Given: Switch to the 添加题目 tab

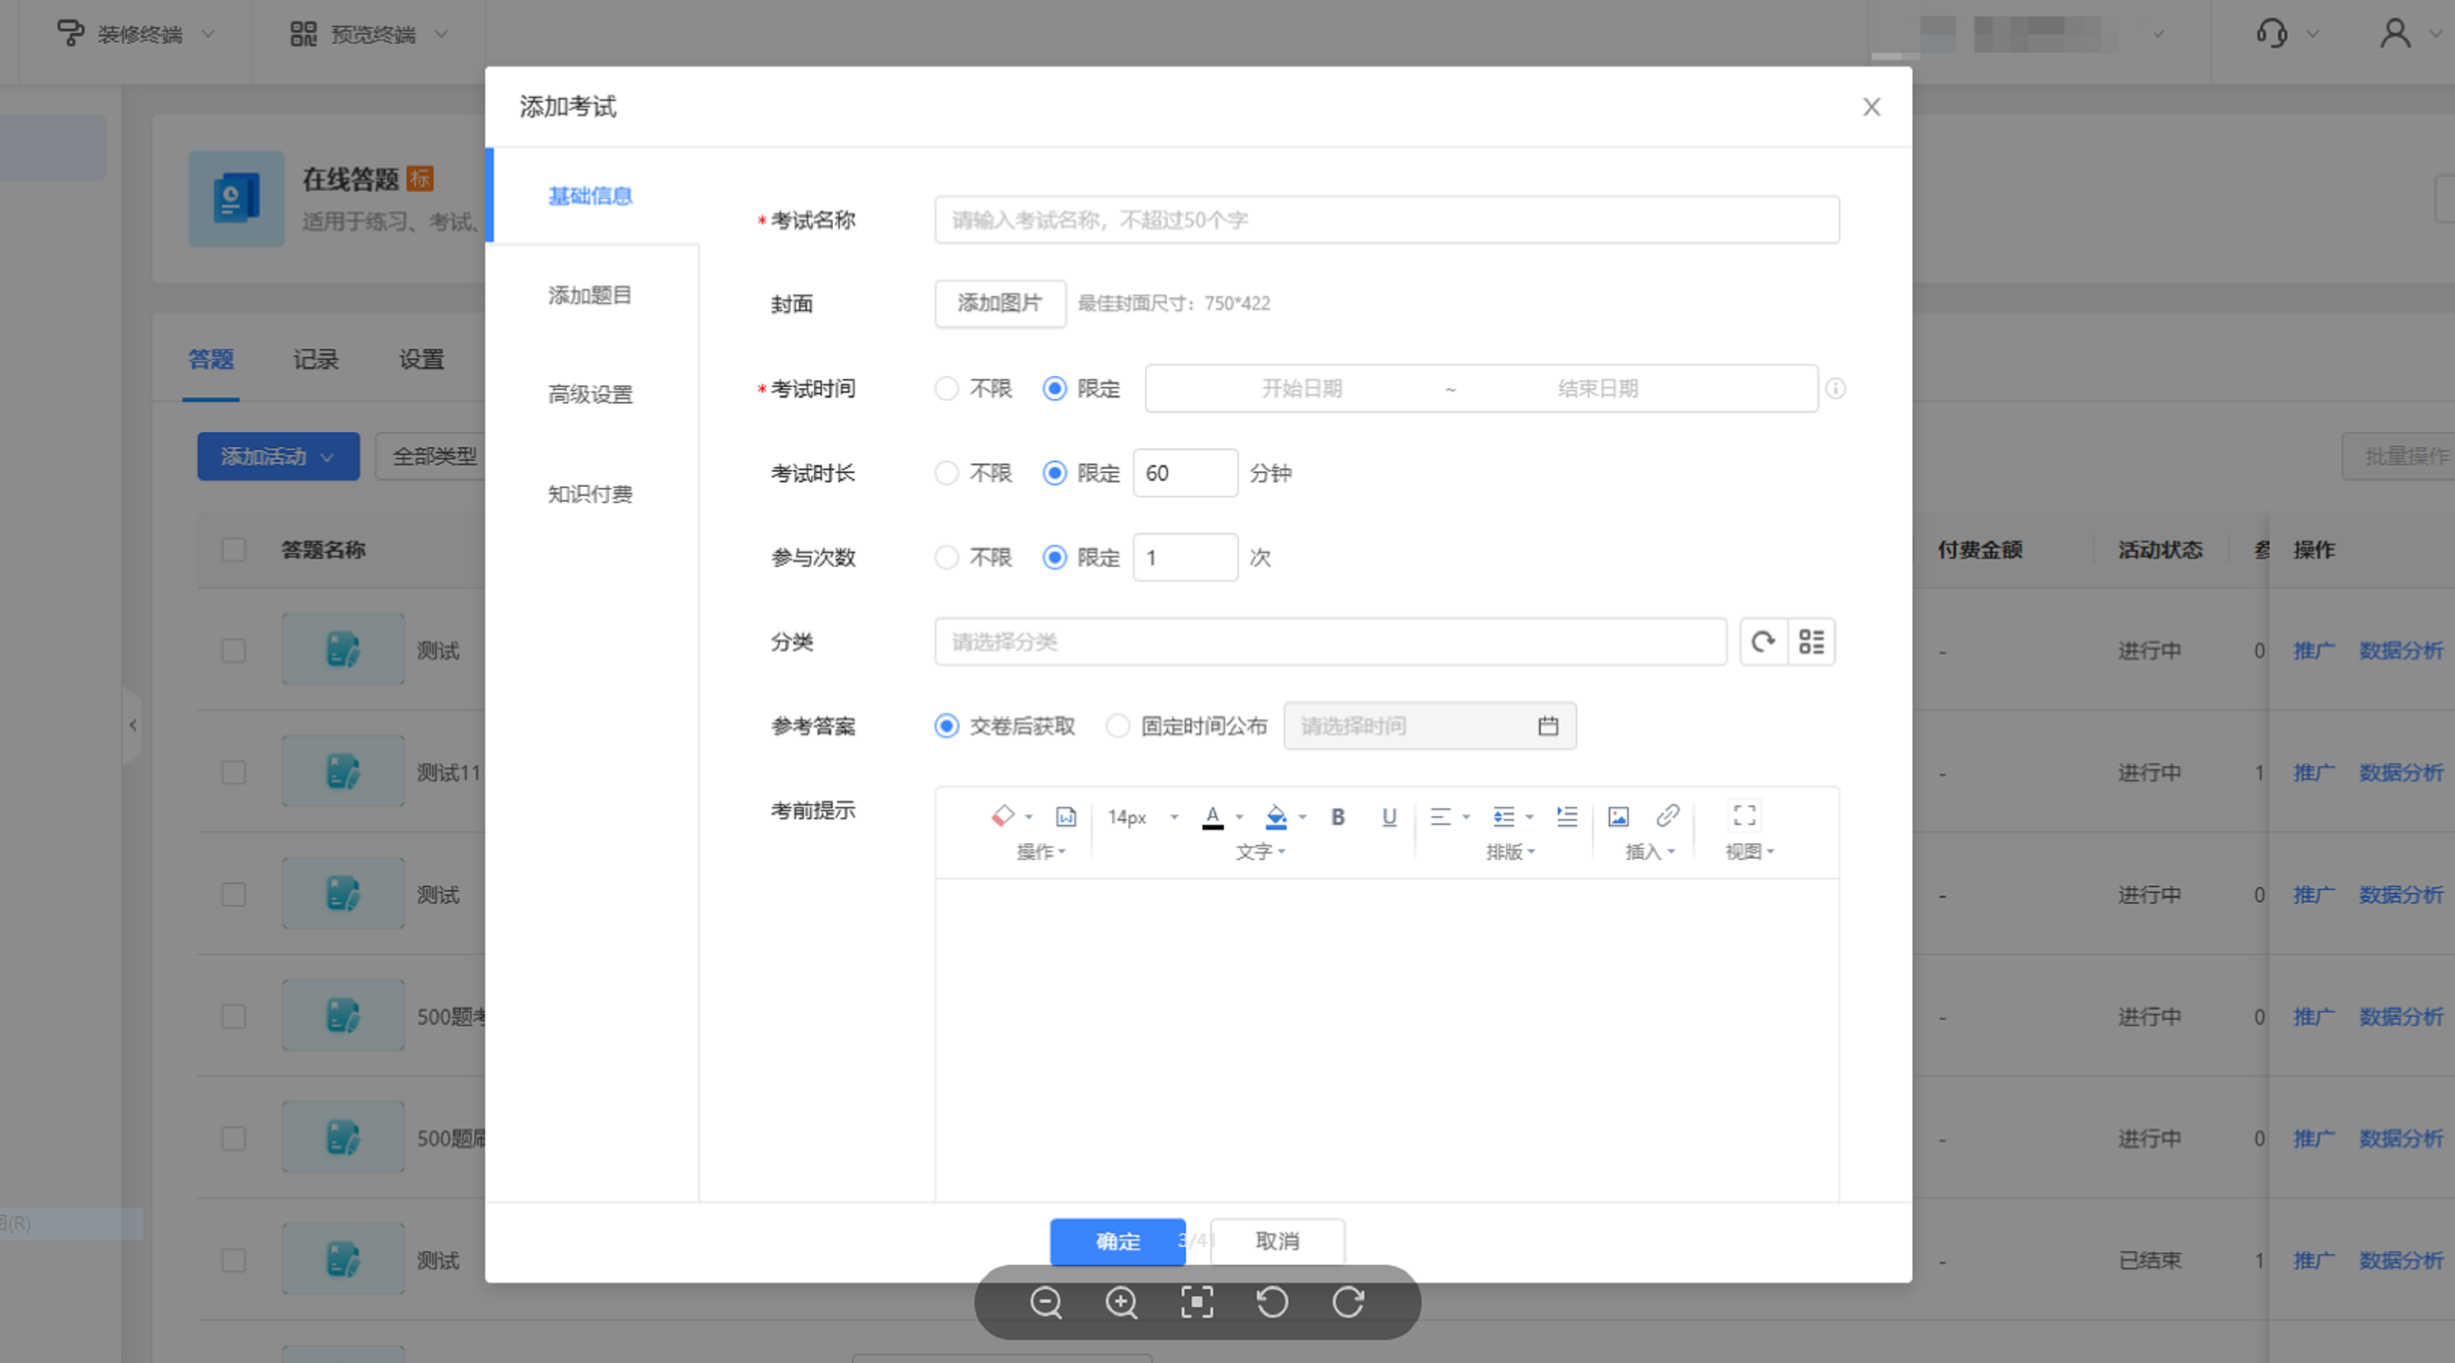Looking at the screenshot, I should tap(590, 295).
